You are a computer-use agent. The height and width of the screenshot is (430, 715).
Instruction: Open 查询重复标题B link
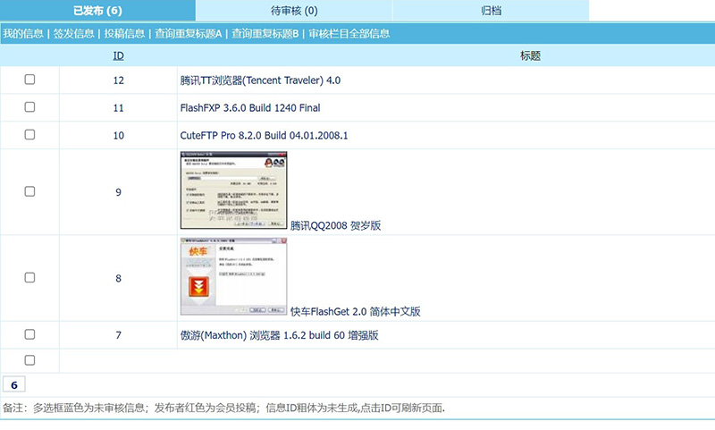pyautogui.click(x=265, y=33)
